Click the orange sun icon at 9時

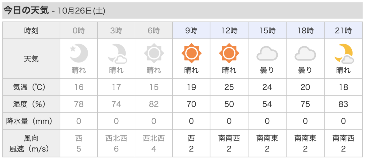coord(192,53)
